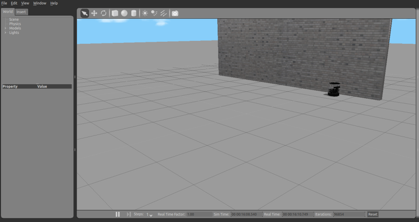Image resolution: width=419 pixels, height=222 pixels.
Task: Activate the Selection mode arrow tool
Action: (x=84, y=13)
